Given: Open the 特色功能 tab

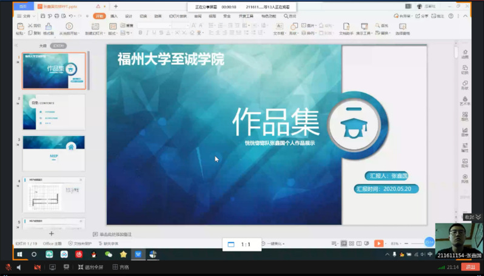Looking at the screenshot, I should click(x=269, y=16).
